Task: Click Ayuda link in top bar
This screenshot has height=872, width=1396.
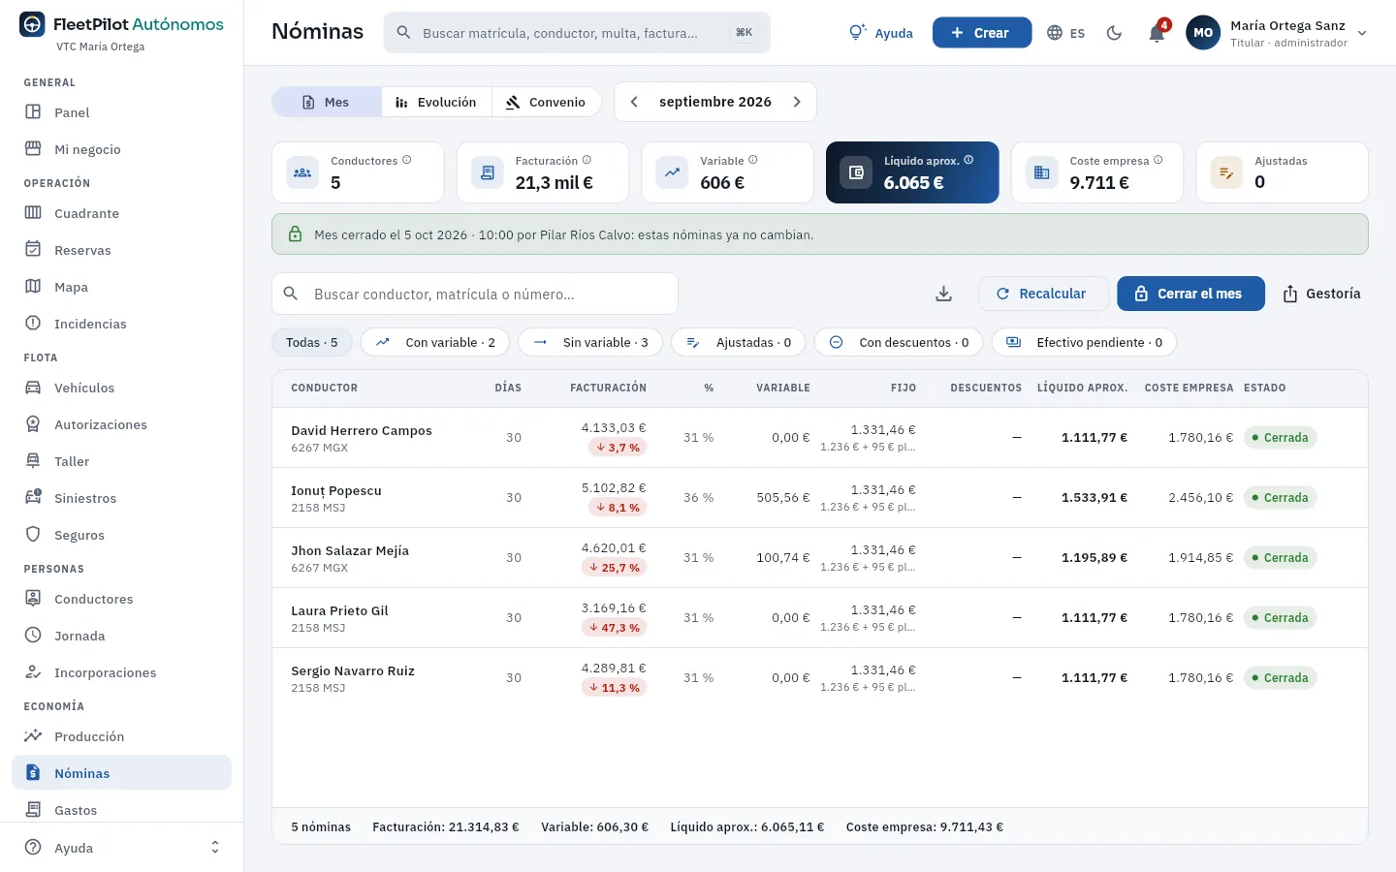Action: 881,33
